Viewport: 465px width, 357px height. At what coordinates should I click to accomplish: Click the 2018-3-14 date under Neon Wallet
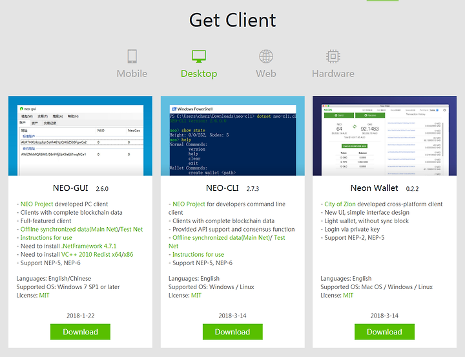(x=384, y=316)
